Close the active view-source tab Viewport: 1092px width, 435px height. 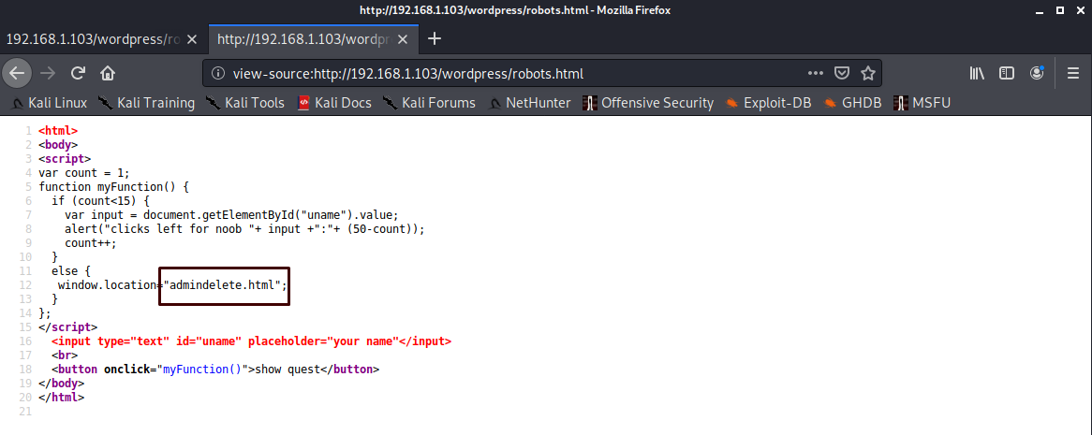coord(404,39)
